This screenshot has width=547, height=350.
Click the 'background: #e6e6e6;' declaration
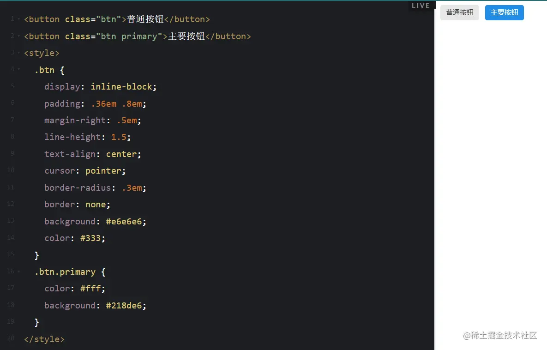[95, 221]
